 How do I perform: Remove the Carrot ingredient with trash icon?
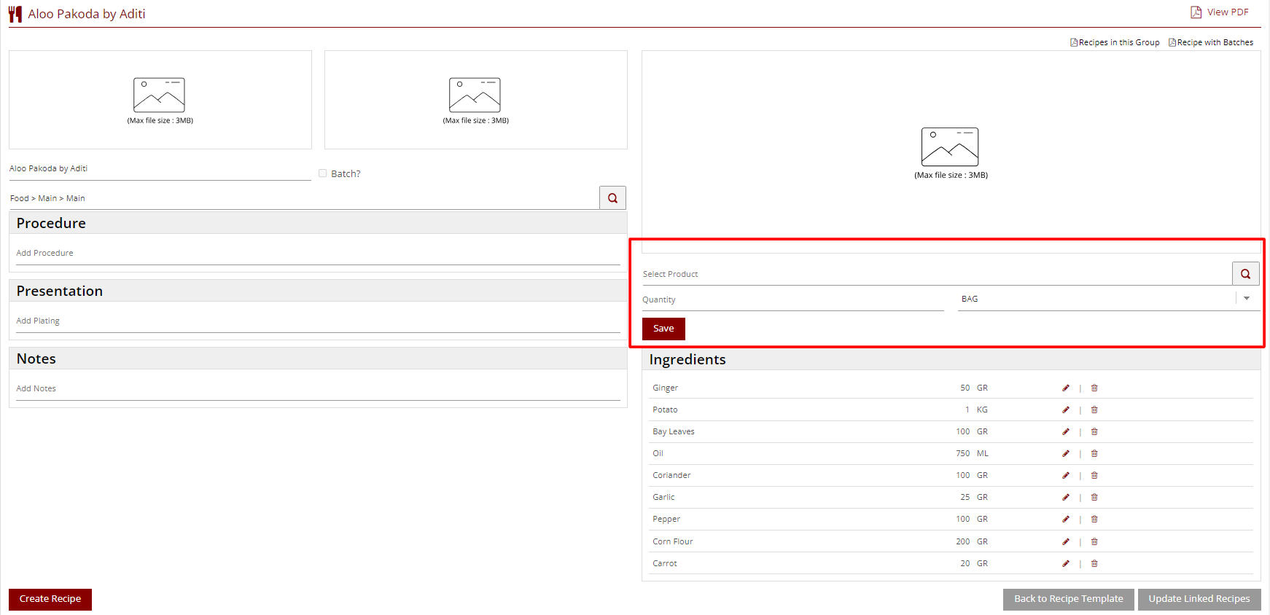click(1094, 563)
